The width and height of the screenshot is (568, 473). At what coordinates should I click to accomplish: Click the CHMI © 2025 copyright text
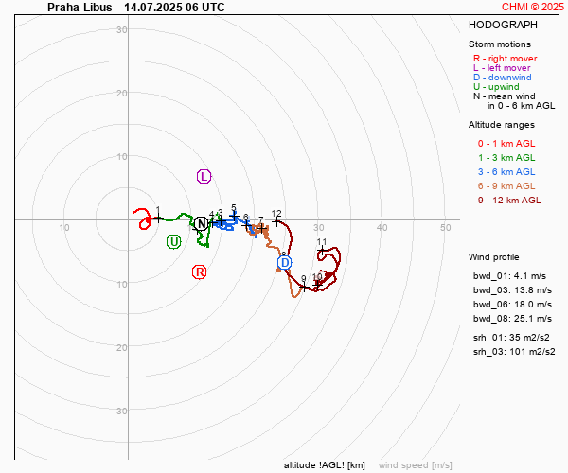coord(533,7)
